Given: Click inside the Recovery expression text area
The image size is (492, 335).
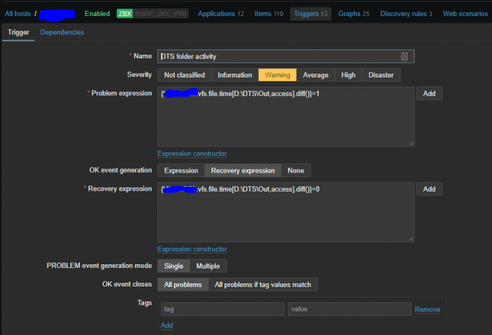Looking at the screenshot, I should (285, 212).
